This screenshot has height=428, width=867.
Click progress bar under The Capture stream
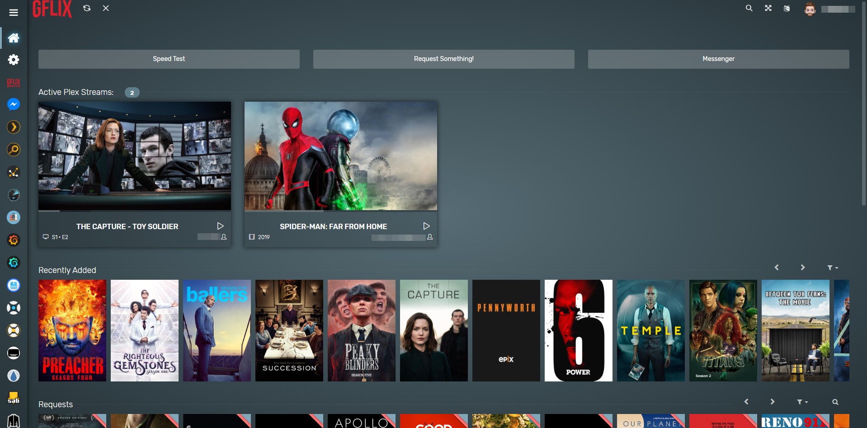tap(134, 211)
